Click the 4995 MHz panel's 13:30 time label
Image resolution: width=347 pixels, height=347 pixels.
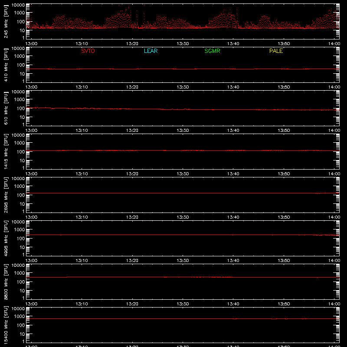point(183,261)
